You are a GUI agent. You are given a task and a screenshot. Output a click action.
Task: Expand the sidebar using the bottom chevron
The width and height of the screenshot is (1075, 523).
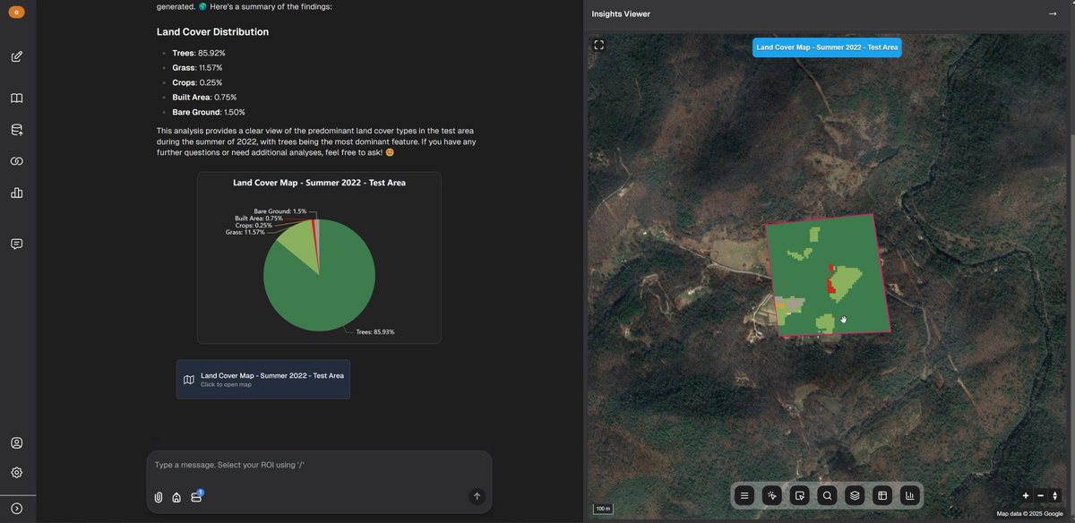click(x=17, y=507)
